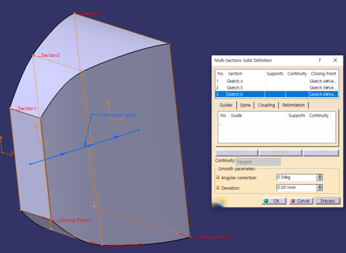Switch to the Spine tab
This screenshot has width=346, height=253.
point(245,105)
